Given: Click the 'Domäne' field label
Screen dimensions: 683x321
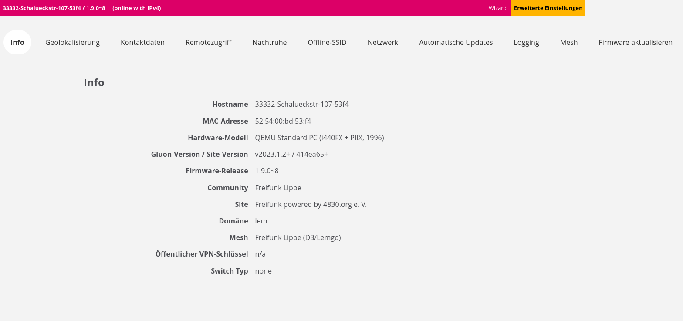Looking at the screenshot, I should tap(233, 221).
